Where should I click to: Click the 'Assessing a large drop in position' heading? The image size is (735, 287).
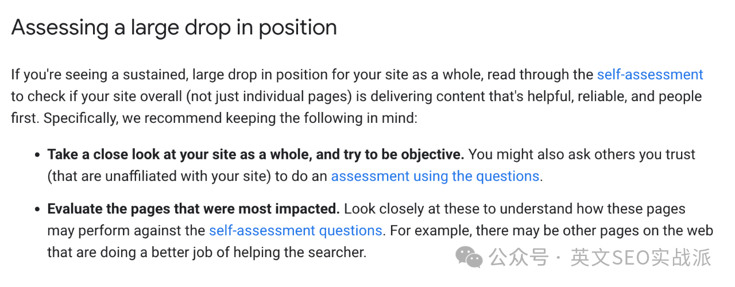pyautogui.click(x=174, y=28)
